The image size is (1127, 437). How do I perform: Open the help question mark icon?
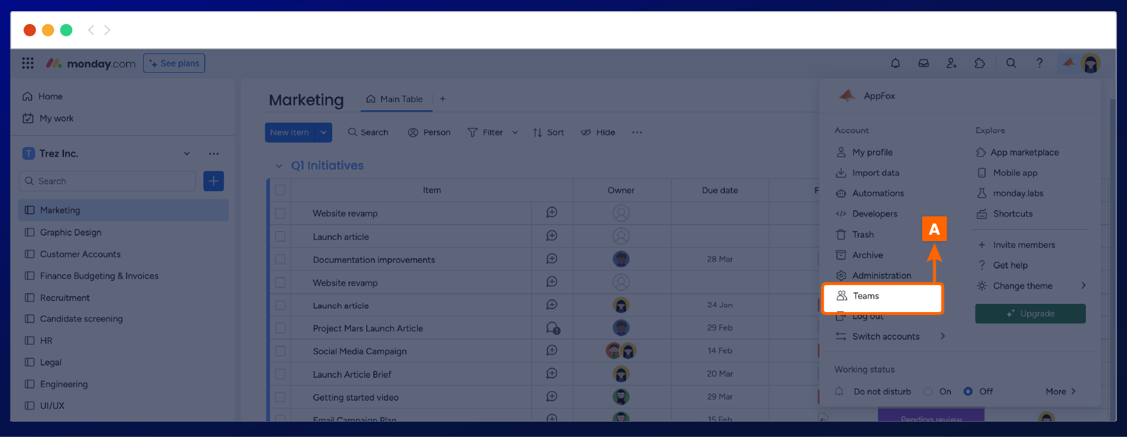click(1039, 63)
